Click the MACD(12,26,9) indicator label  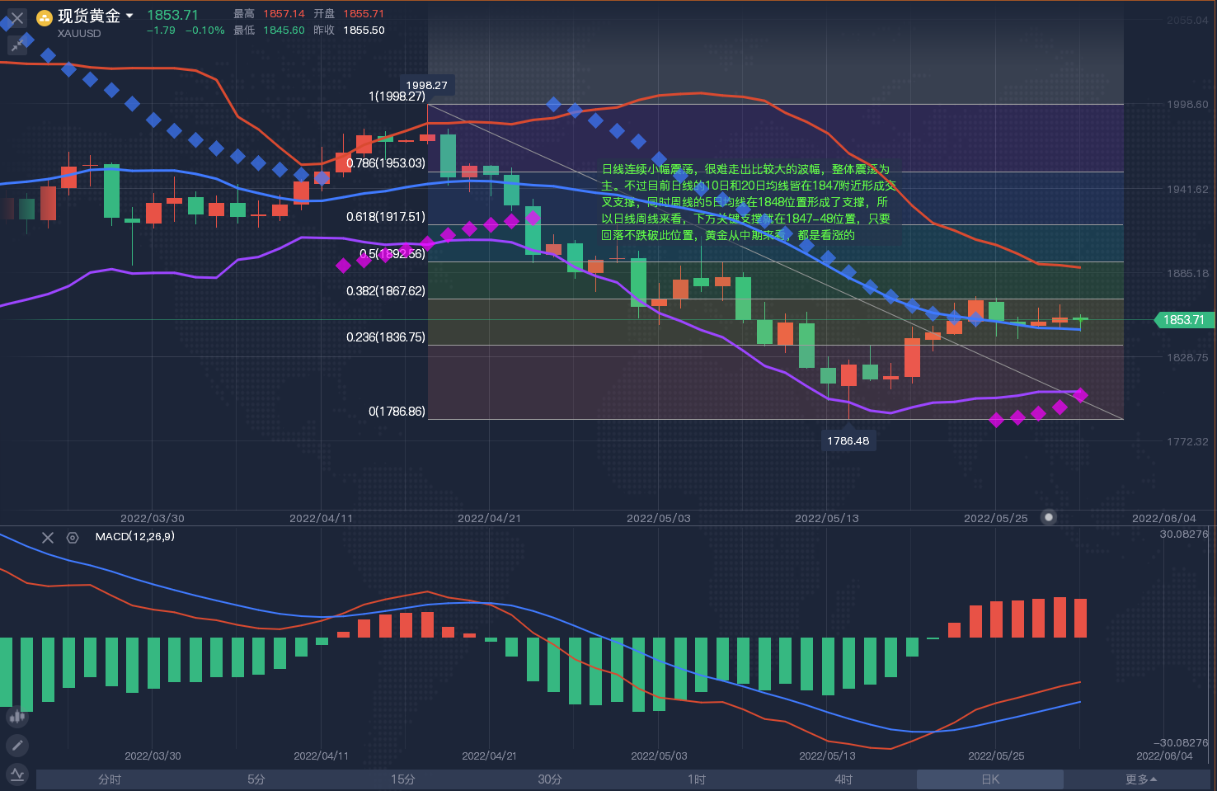(x=134, y=537)
